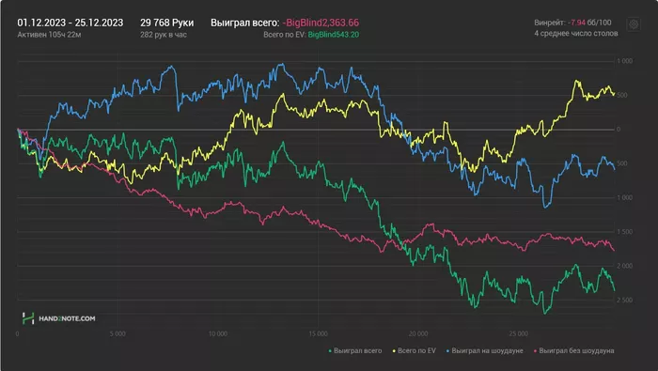Click pink dot beside Выиграл без шоудауна
This screenshot has width=658, height=371.
535,351
